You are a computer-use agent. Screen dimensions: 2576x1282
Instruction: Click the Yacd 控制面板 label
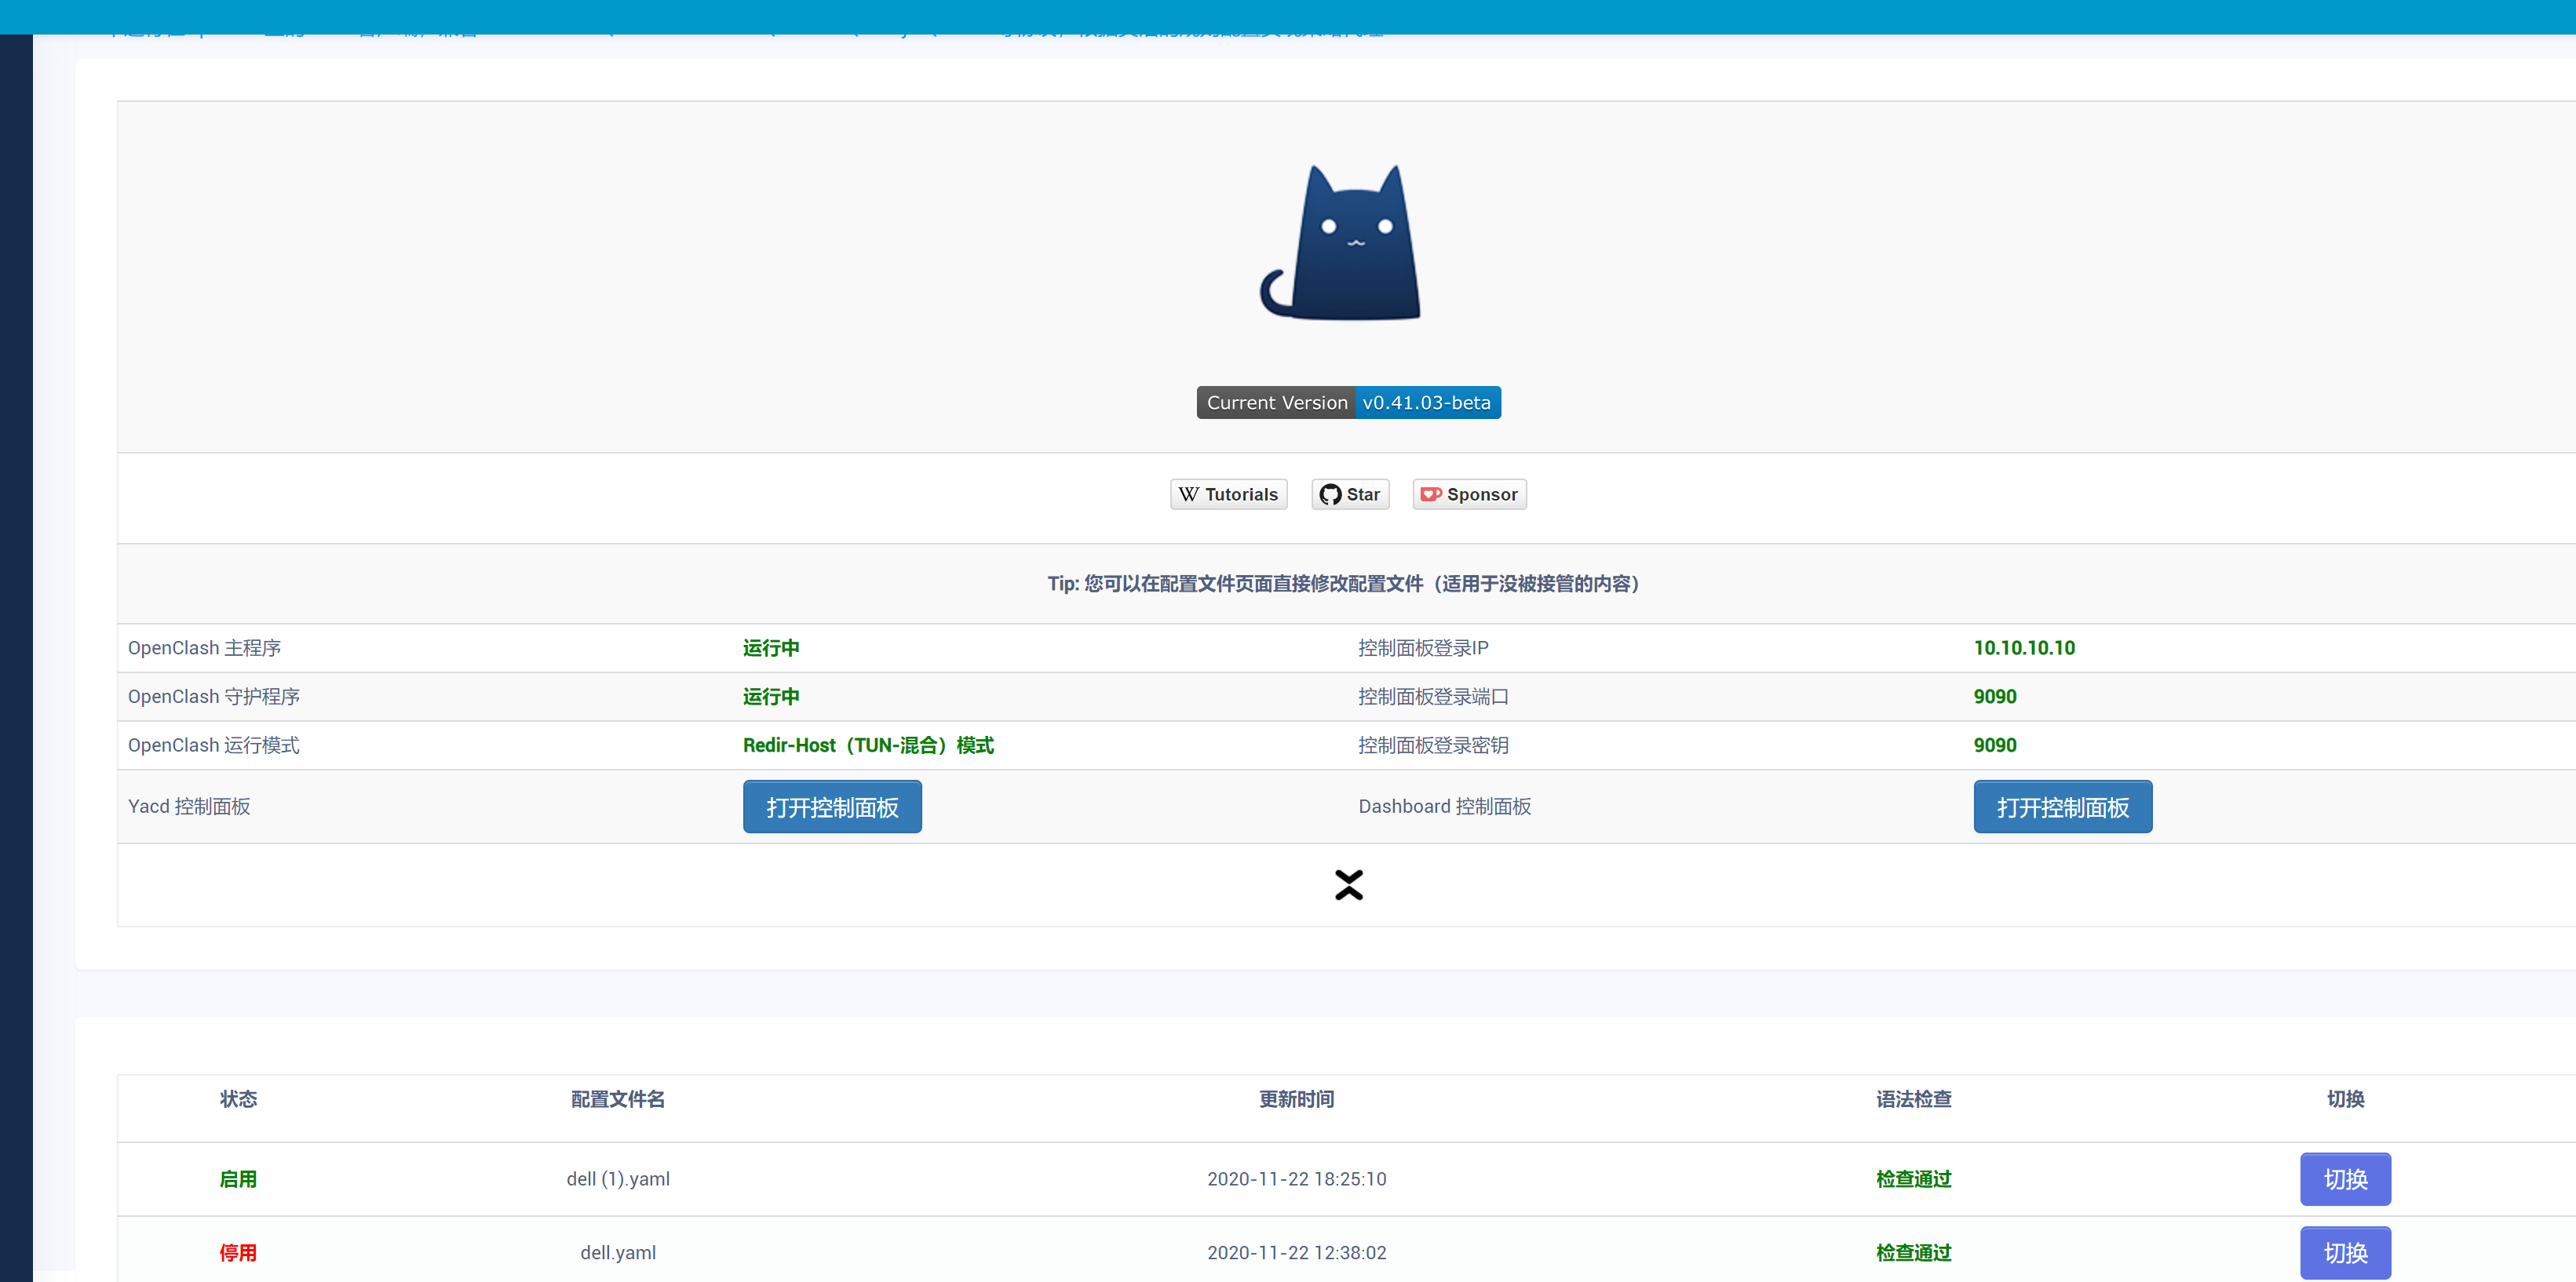[189, 807]
